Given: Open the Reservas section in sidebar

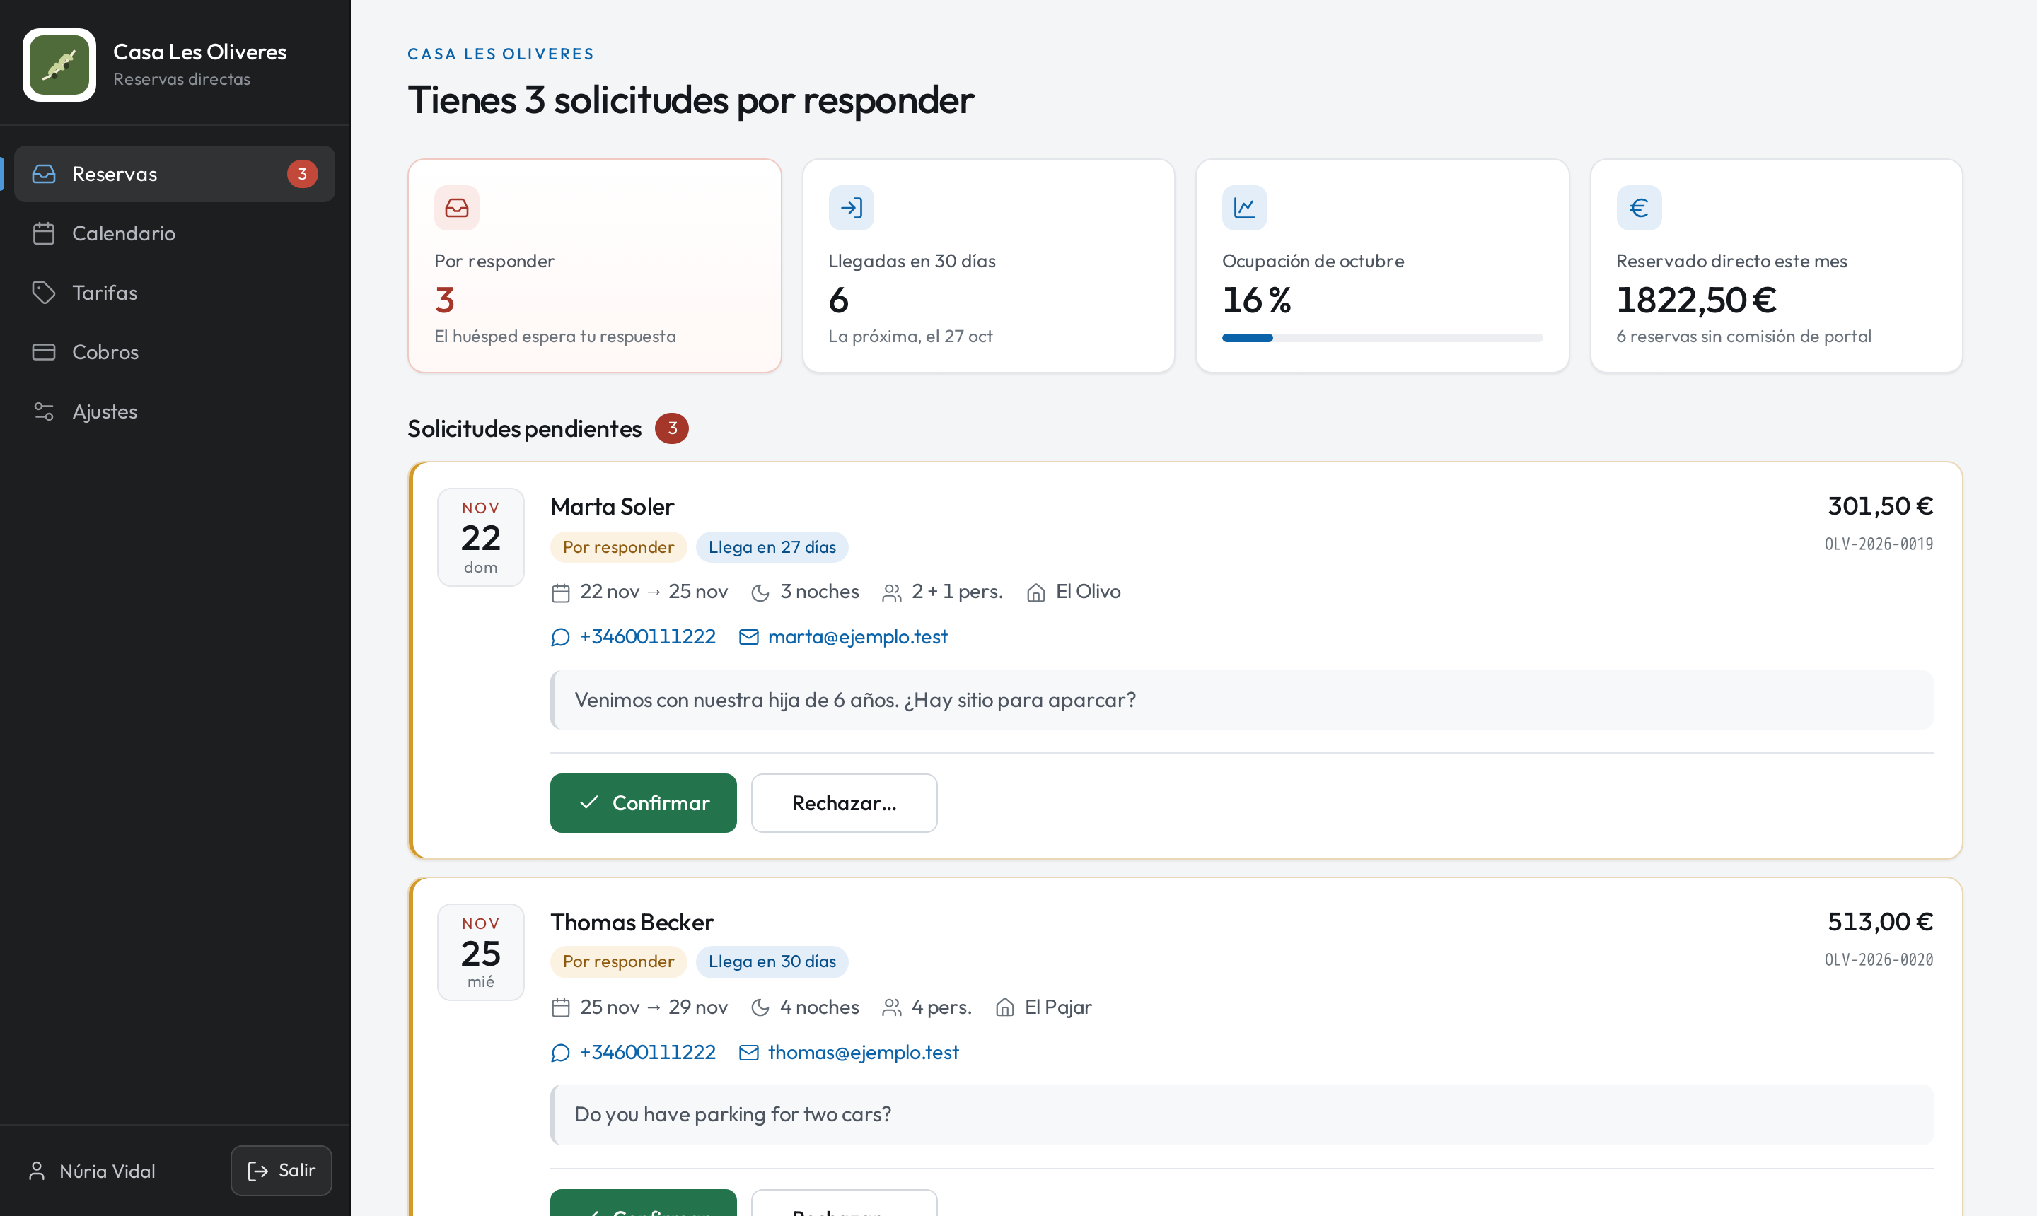Looking at the screenshot, I should [x=175, y=174].
